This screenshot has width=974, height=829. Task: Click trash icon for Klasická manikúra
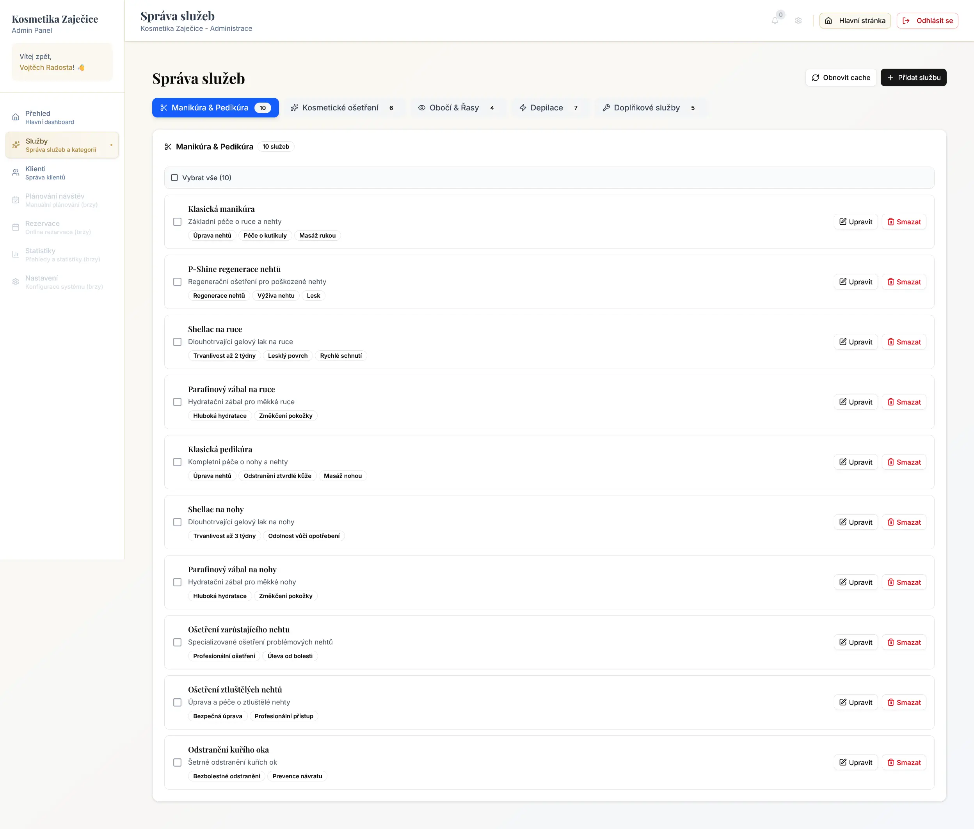coord(890,222)
